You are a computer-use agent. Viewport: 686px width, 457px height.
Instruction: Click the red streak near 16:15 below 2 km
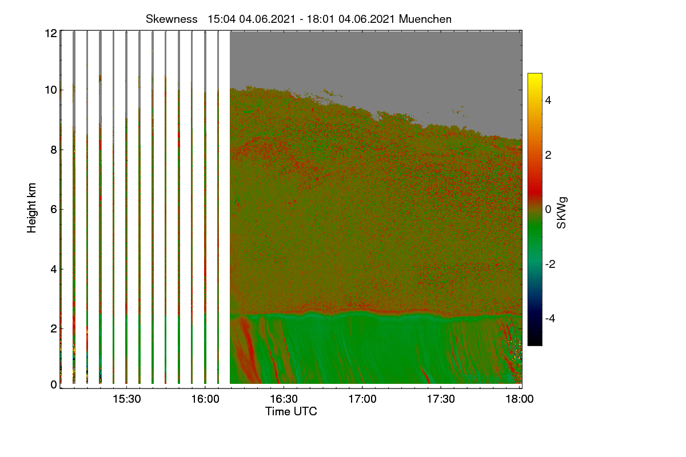click(x=248, y=348)
